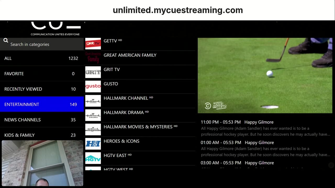The height and width of the screenshot is (188, 335).
Task: Click the Gusto channel logo
Action: pyautogui.click(x=93, y=86)
